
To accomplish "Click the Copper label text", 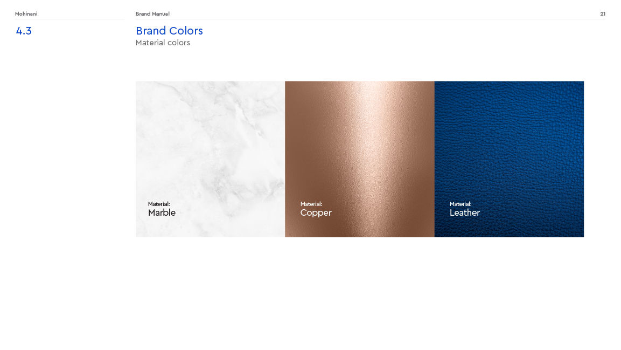I will [316, 213].
